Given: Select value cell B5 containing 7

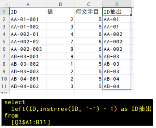Looking at the screenshot, I should click(x=61, y=42).
